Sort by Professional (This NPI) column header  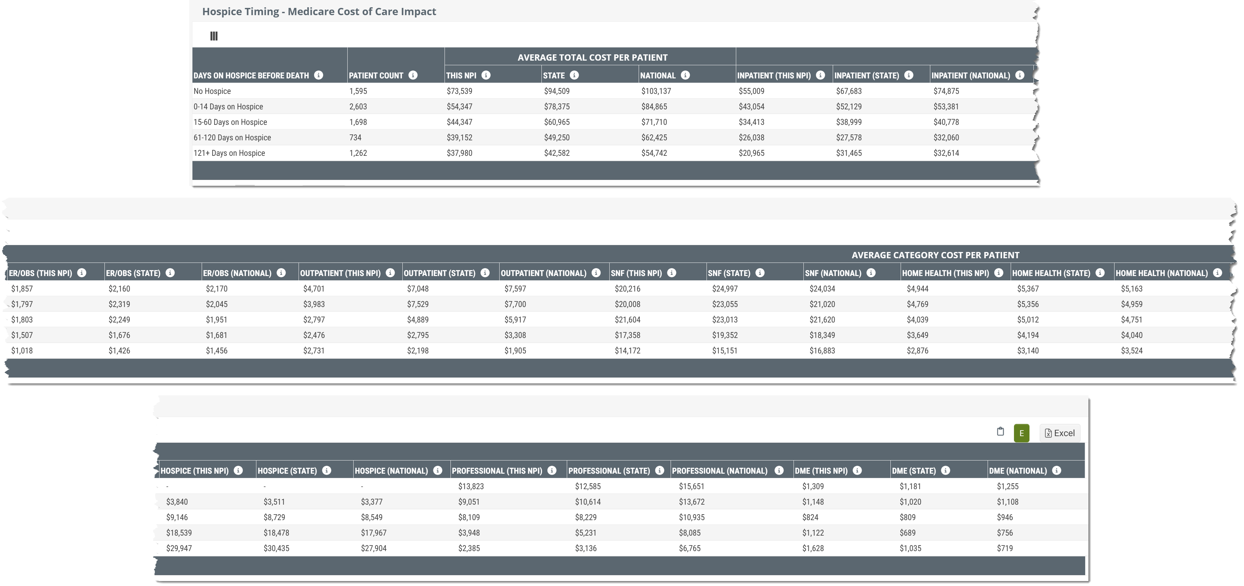pos(496,471)
